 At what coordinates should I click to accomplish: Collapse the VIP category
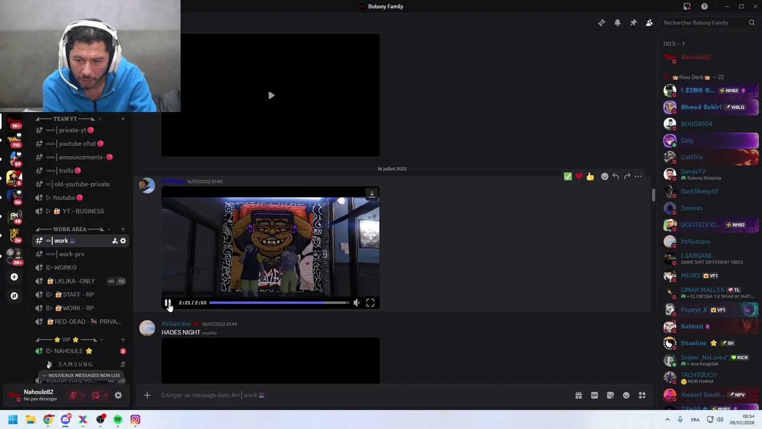68,340
